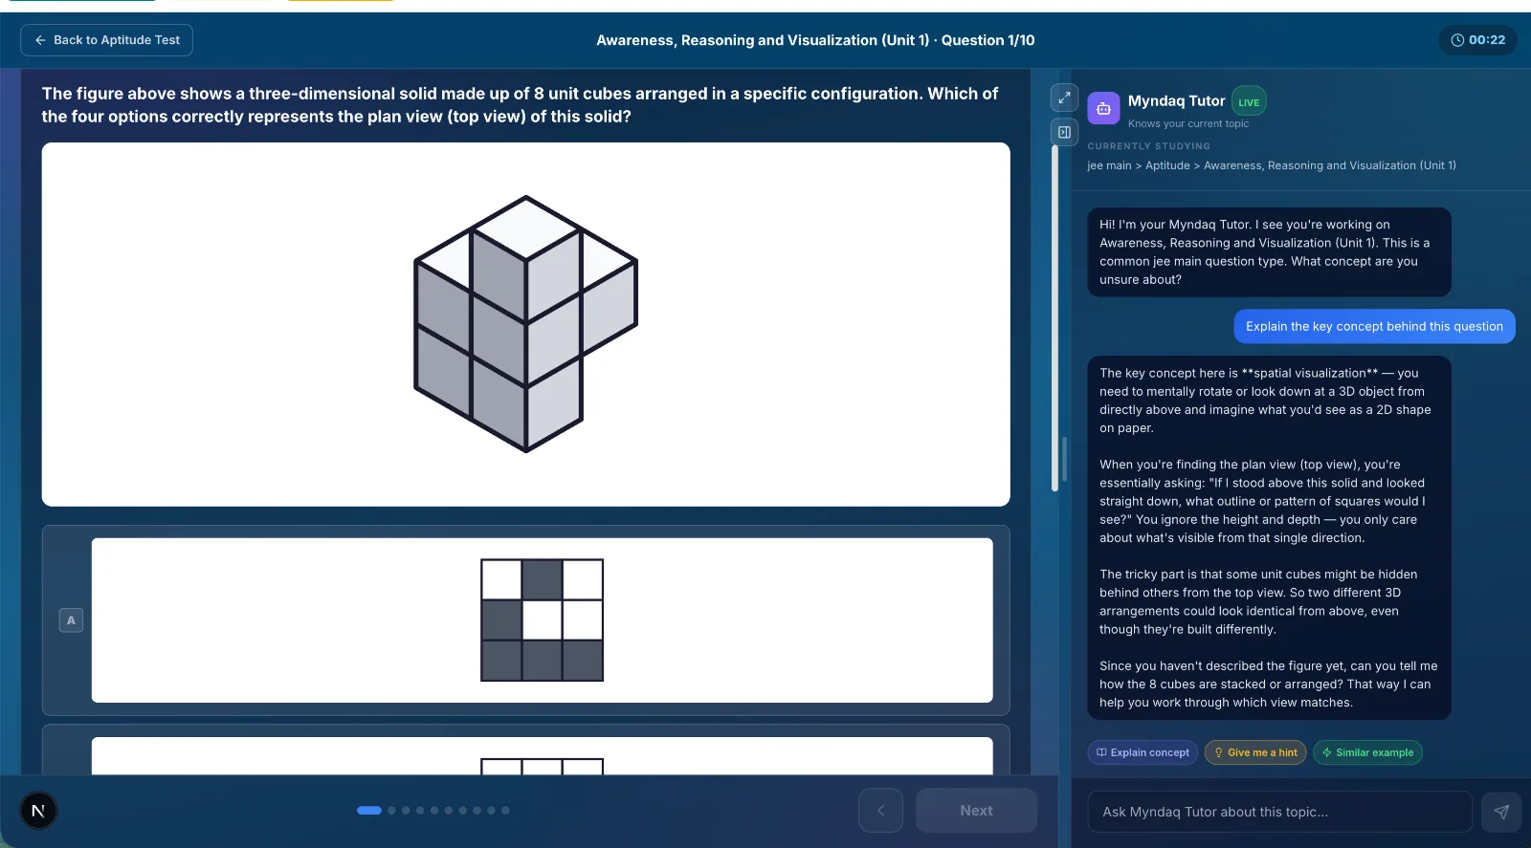Click the Myndaq Tutor robot avatar
This screenshot has width=1531, height=848.
[x=1103, y=108]
